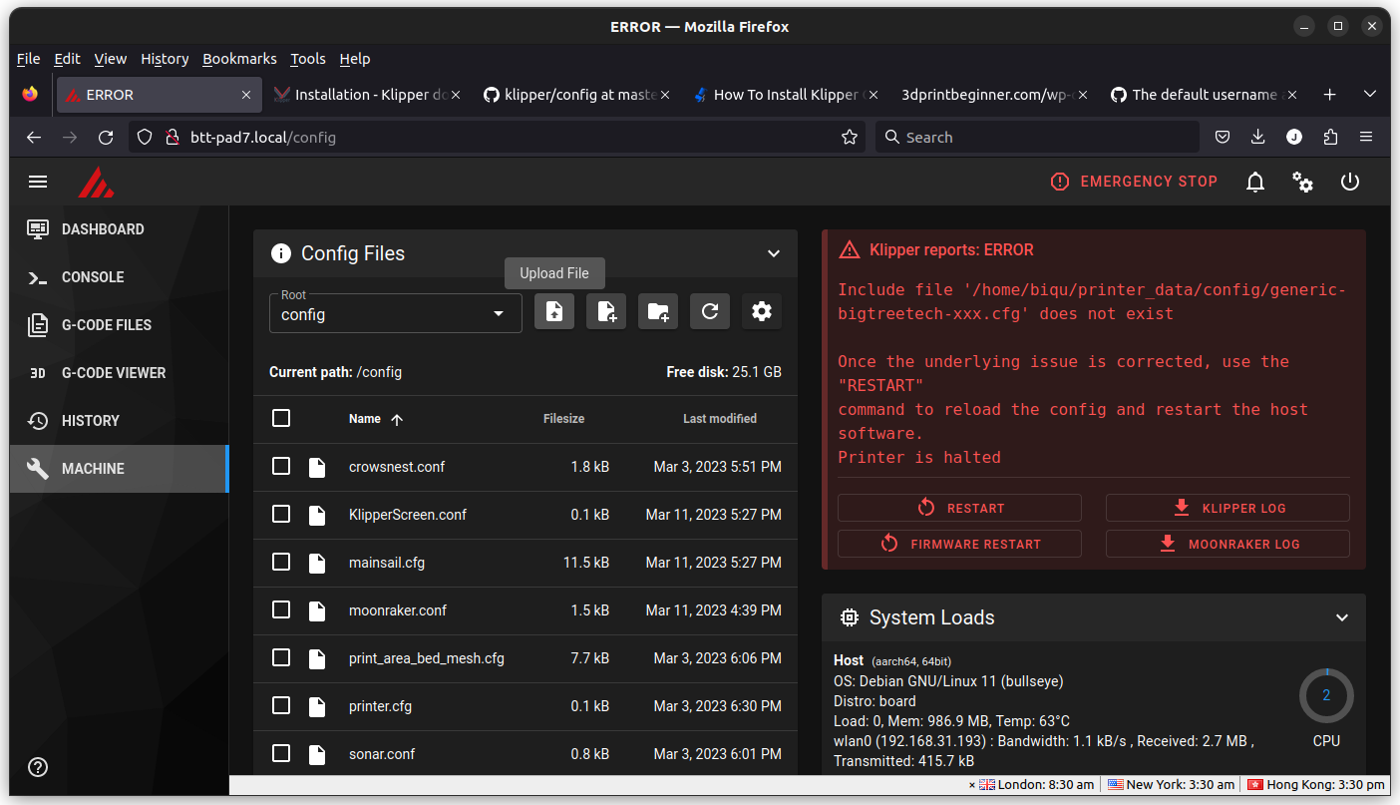Screen dimensions: 1400x805
Task: Open Firefox Bookmarks menu
Action: coord(239,59)
